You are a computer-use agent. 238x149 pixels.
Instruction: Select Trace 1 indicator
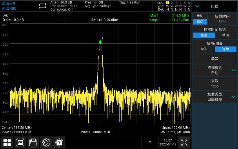167,3
